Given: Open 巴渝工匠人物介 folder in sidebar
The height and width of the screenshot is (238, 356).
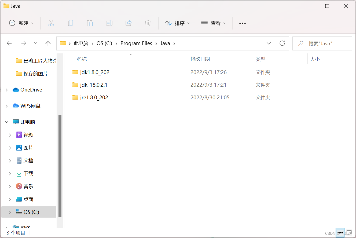Looking at the screenshot, I should 36,61.
